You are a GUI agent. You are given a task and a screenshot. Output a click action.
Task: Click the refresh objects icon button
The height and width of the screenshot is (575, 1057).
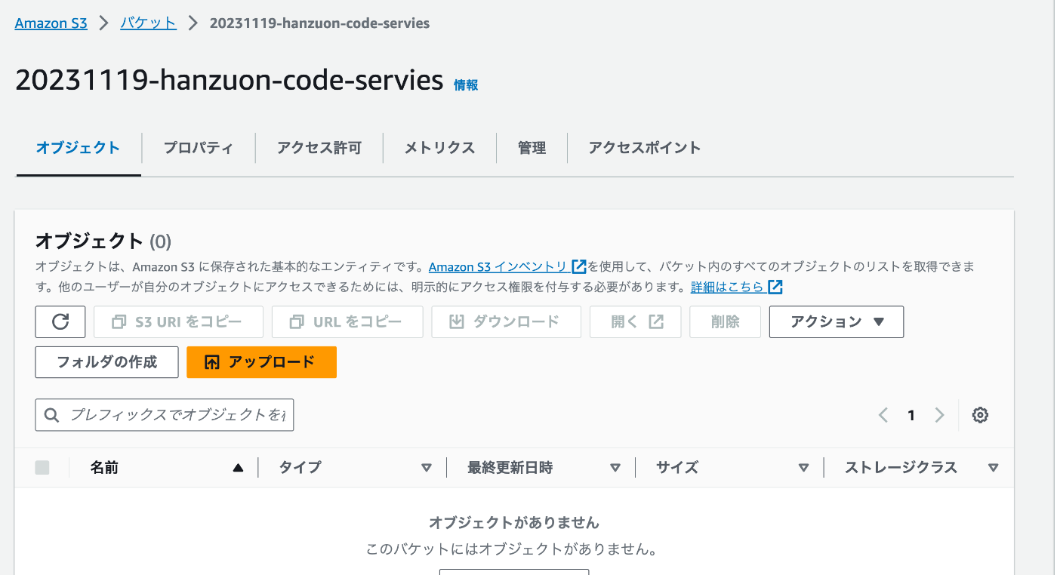60,321
